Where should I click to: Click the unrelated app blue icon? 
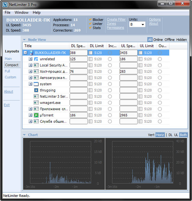[x=36, y=59]
